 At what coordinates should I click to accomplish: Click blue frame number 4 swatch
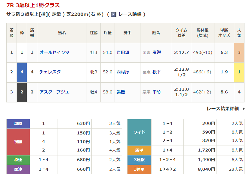tap(22, 72)
